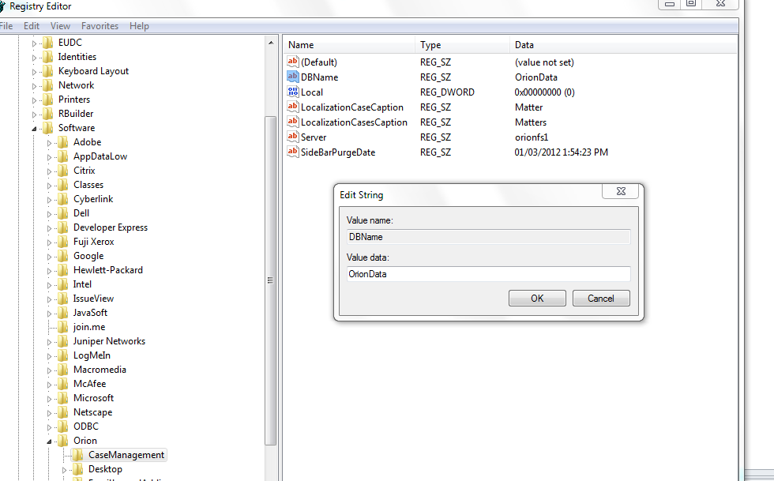Screen dimensions: 774x481
Task: Select the LogMeIn tree key
Action: [92, 355]
